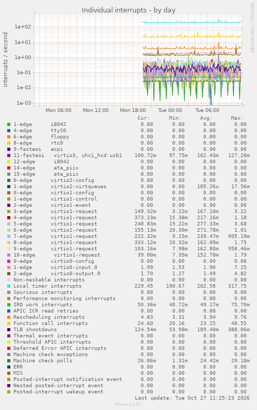Click the 'Deferred Error APIC interrupts' label
The image size is (257, 410).
point(60,348)
